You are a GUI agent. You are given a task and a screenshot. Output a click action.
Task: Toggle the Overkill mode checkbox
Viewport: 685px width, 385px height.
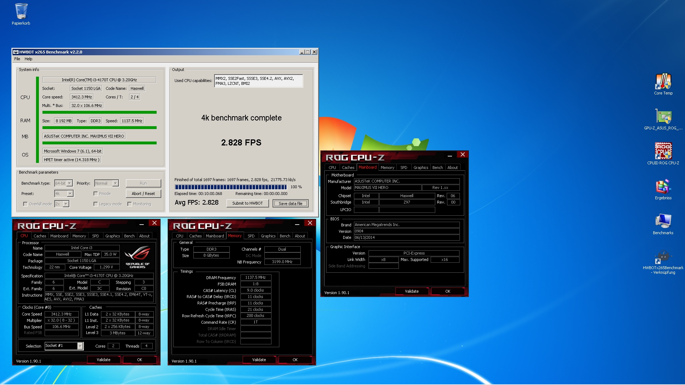[x=25, y=204]
